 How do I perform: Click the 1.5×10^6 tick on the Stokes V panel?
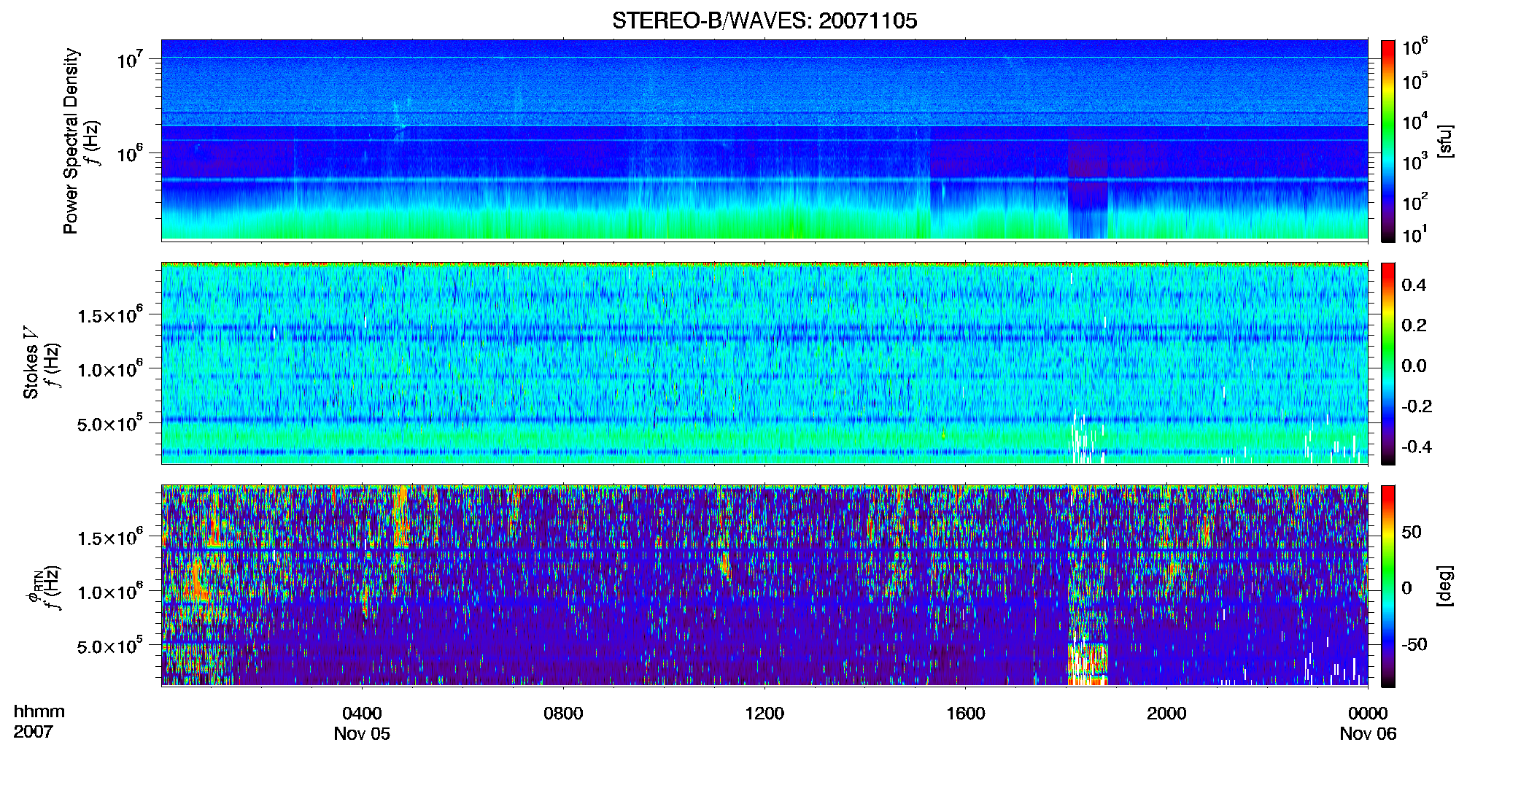click(110, 316)
